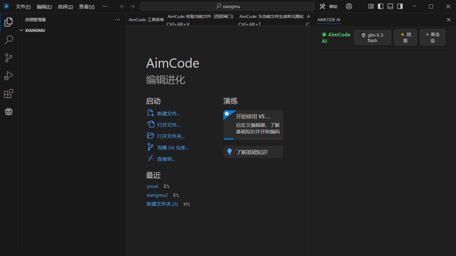This screenshot has height=256, width=456.
Task: Select the AIMCODE AI panel tab
Action: [x=329, y=20]
